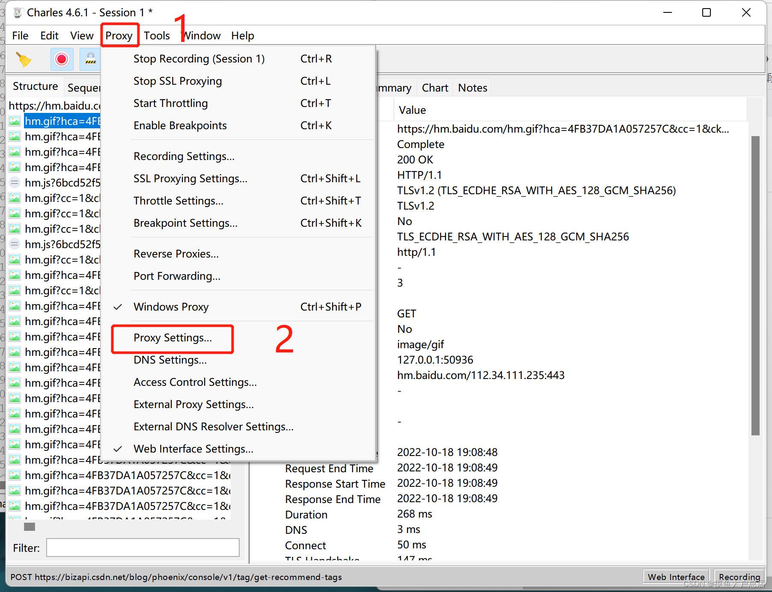Open the Proxy menu

[119, 36]
